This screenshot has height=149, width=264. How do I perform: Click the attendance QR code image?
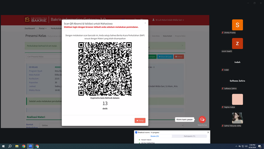[105, 69]
